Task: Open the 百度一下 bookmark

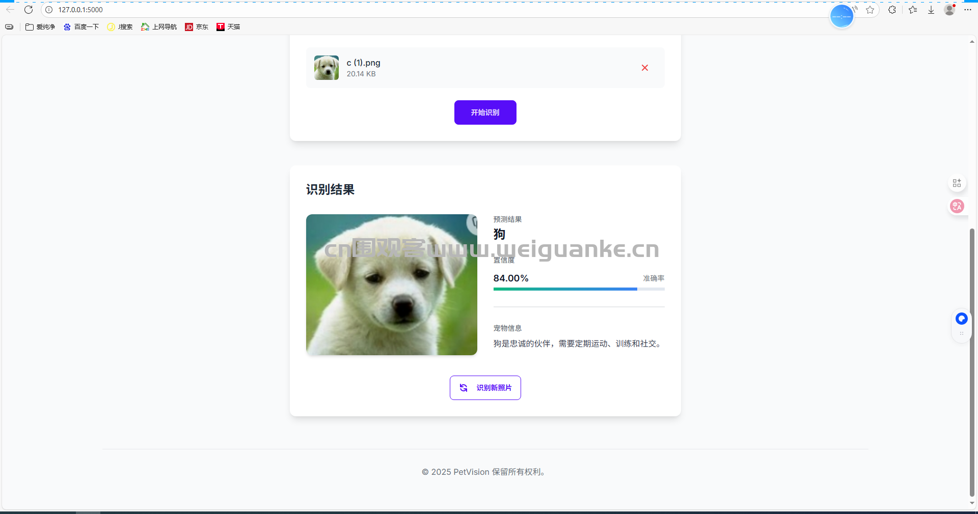Action: pyautogui.click(x=81, y=27)
